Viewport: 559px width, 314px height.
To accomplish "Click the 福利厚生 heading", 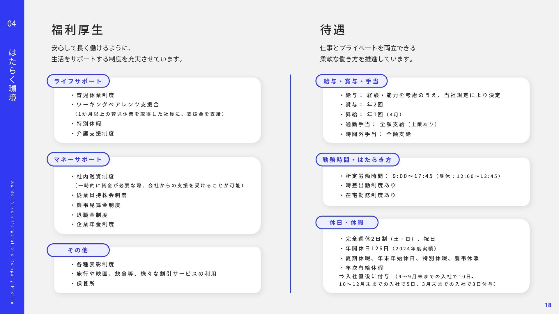I will [x=77, y=30].
